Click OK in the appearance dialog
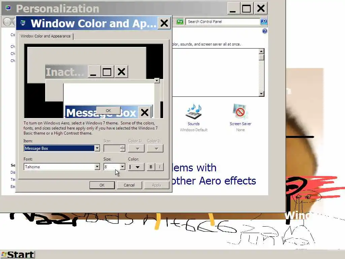345x259 pixels. [x=102, y=185]
